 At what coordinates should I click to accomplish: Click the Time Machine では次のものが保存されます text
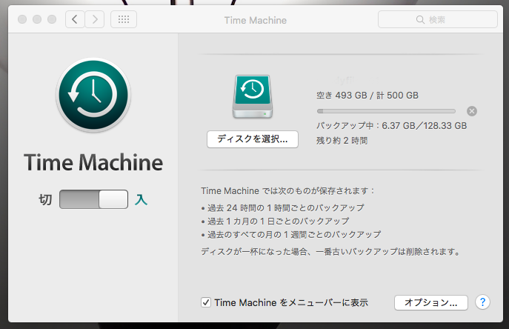pyautogui.click(x=287, y=191)
